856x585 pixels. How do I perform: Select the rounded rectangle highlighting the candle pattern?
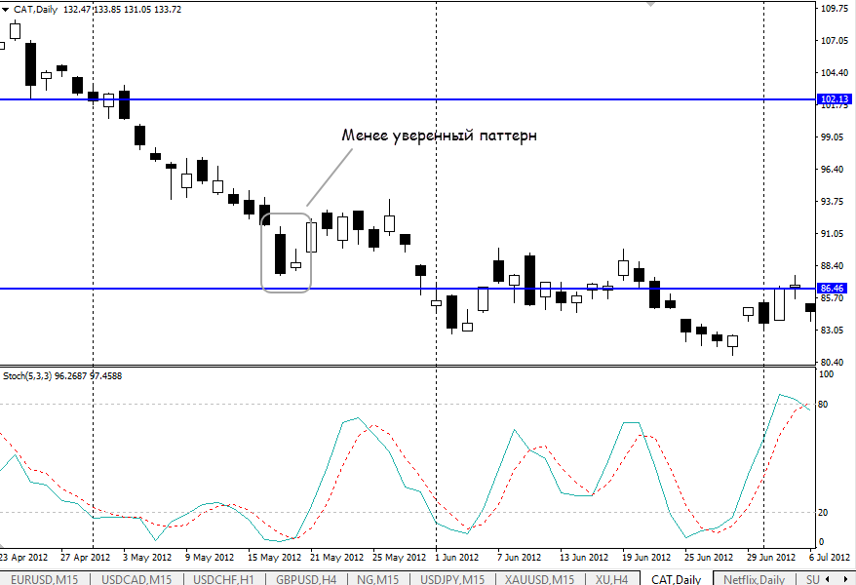286,291
